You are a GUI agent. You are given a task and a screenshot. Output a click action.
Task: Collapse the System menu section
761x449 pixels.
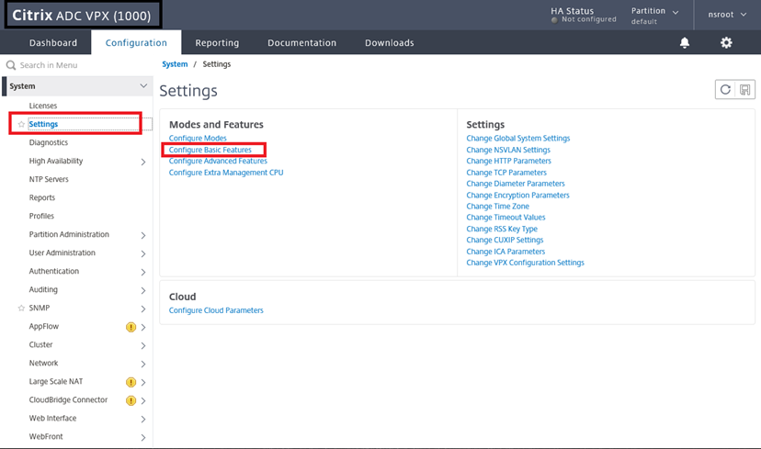pos(143,85)
